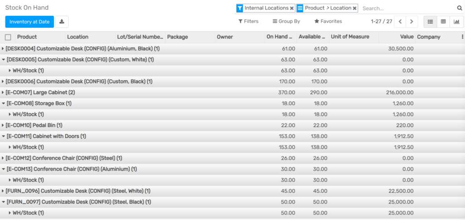Image resolution: width=465 pixels, height=220 pixels.
Task: Expand WH/Stock under Cabinet with Doors
Action: (x=26, y=147)
